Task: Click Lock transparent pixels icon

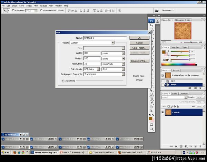Action: coord(168,106)
